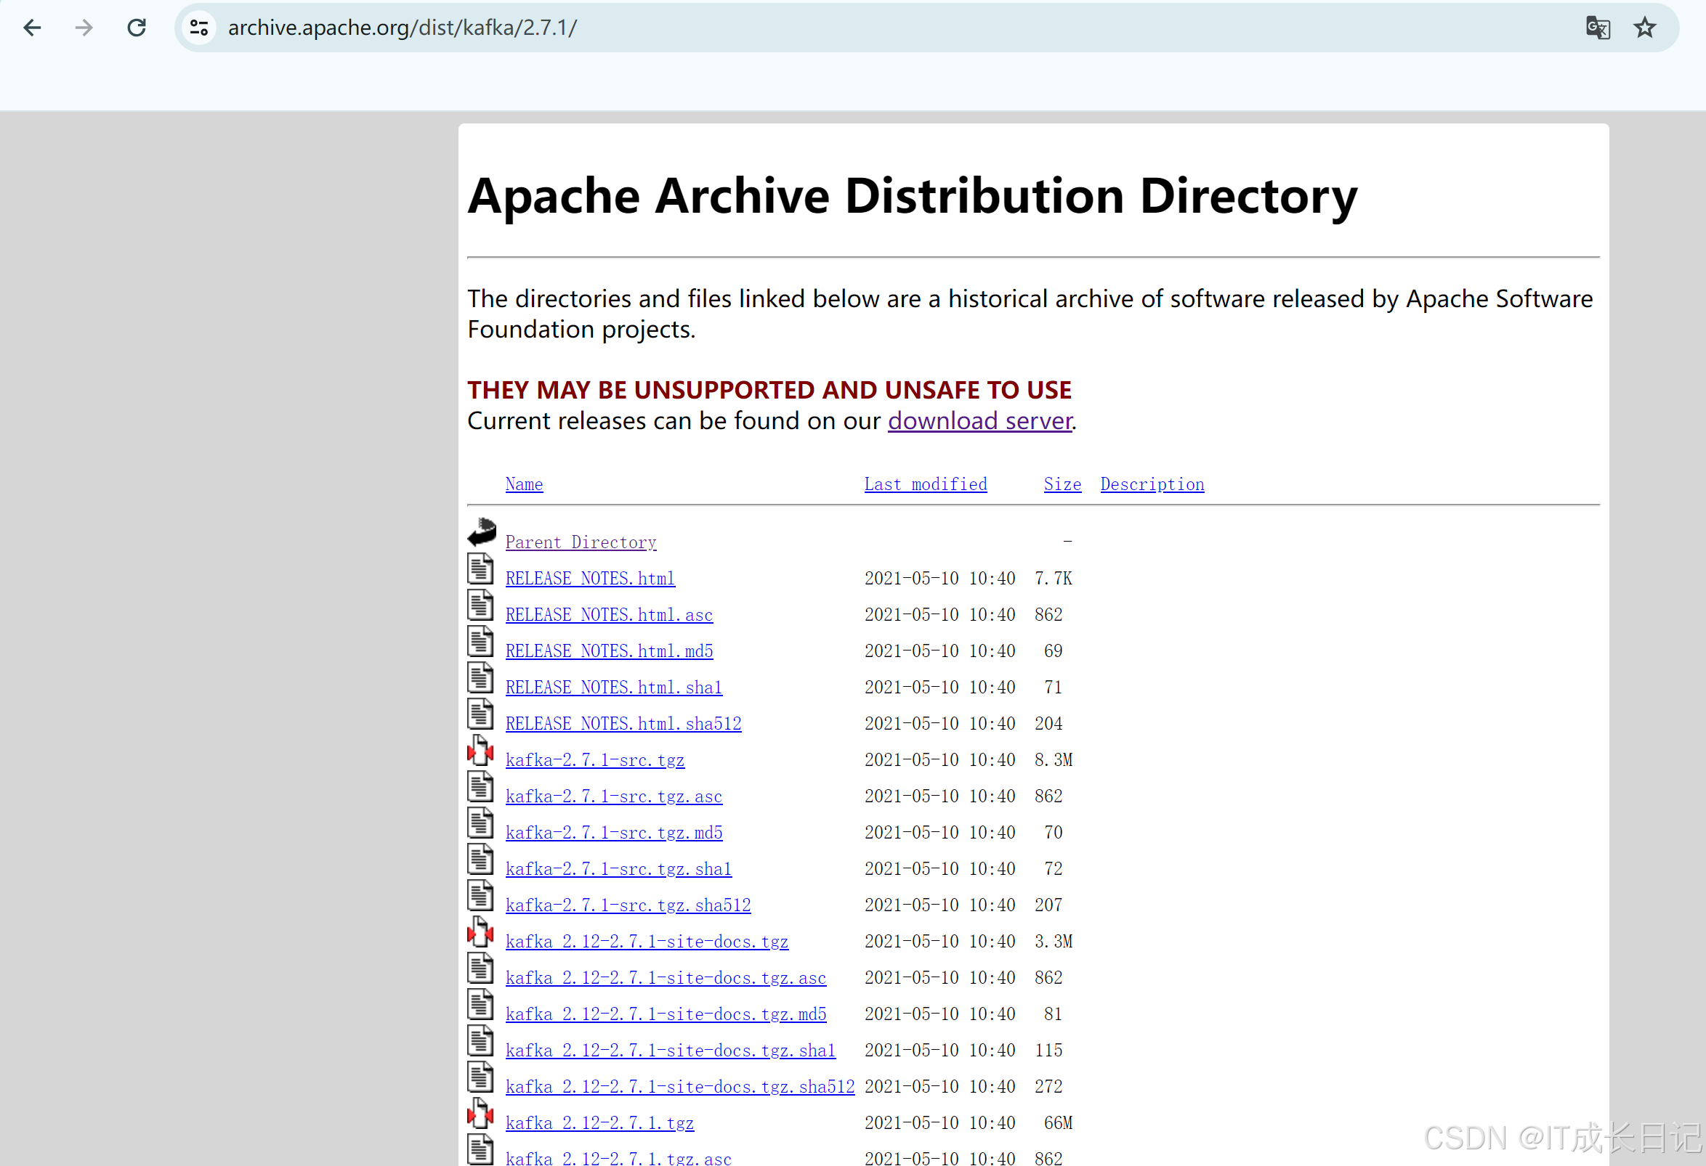
Task: Open kafka_2.12-2.7.1-site-docs.tgz link
Action: (647, 942)
